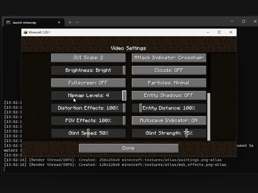The image size is (258, 193).
Task: Click the Minecraft 1.20.1 title text
Action: tap(39, 32)
